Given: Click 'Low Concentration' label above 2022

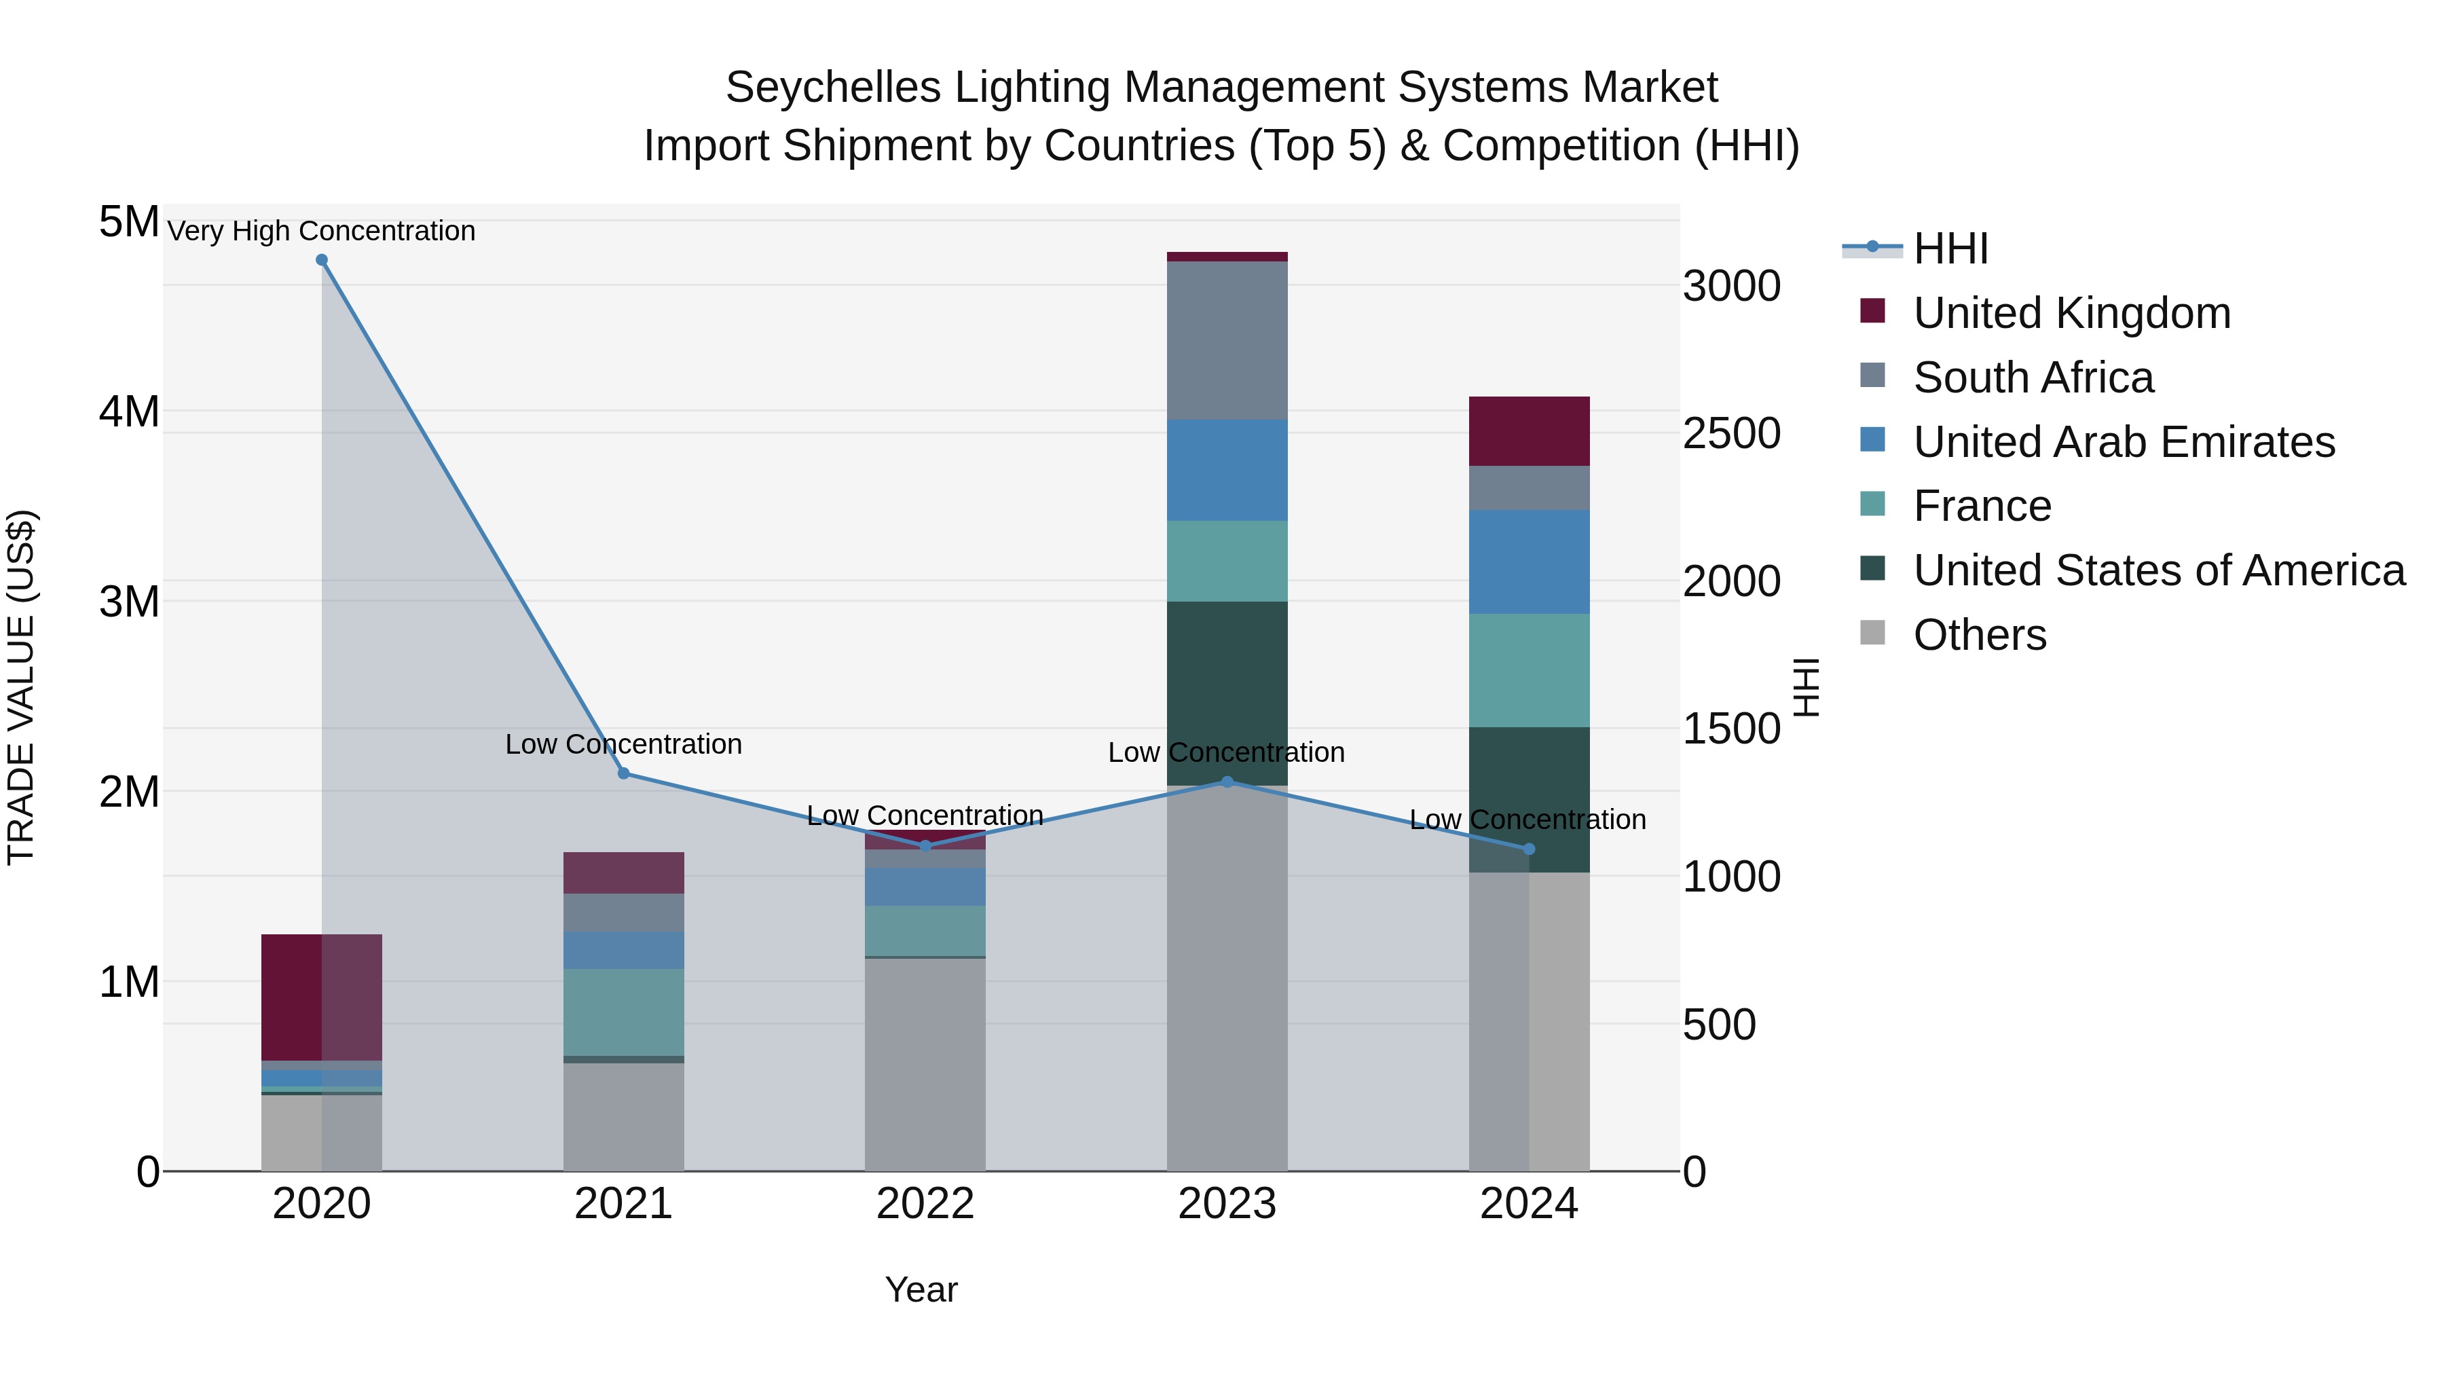Looking at the screenshot, I should [925, 815].
